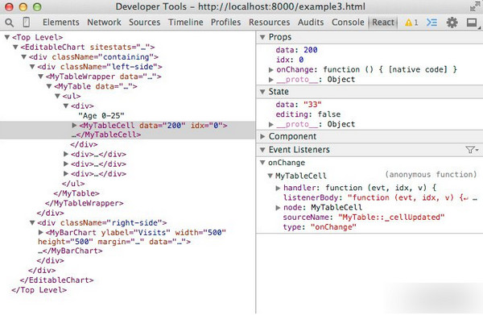
Task: Expand __proto__ under Props
Action: pos(271,80)
